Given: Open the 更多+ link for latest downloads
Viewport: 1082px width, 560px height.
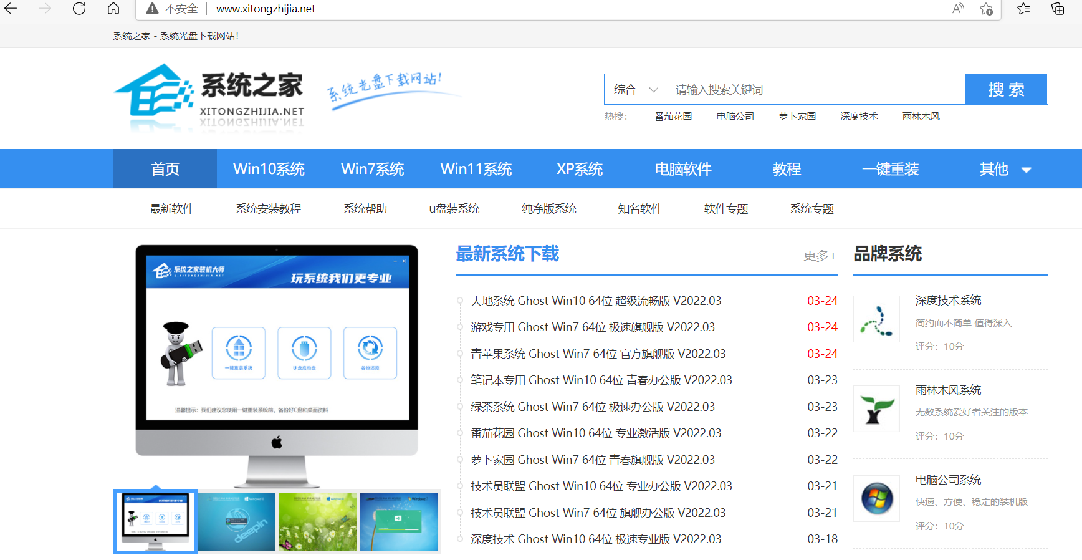Looking at the screenshot, I should (820, 256).
